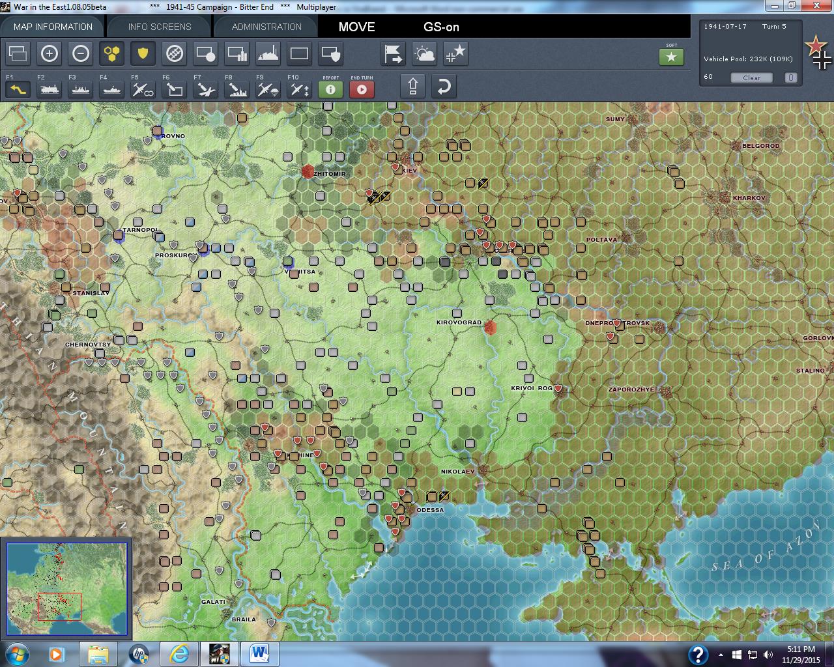Select F6 bomb unit mode
This screenshot has height=667, width=834.
click(175, 89)
